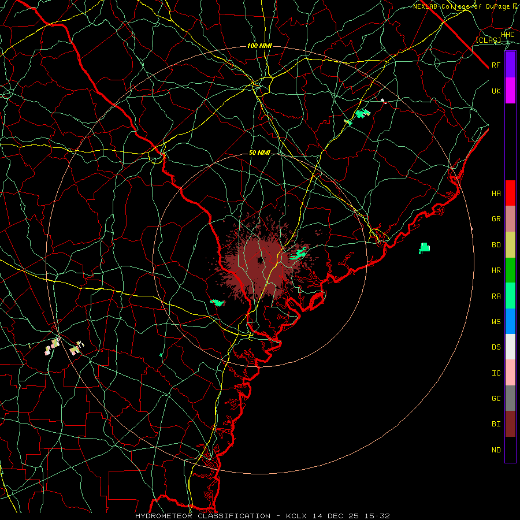Click the HR legend label
The height and width of the screenshot is (520, 520).
[496, 270]
